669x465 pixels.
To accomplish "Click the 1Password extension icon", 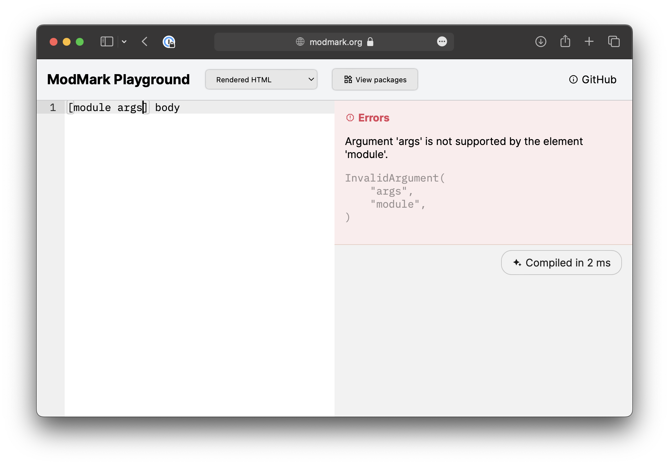I will coord(169,42).
